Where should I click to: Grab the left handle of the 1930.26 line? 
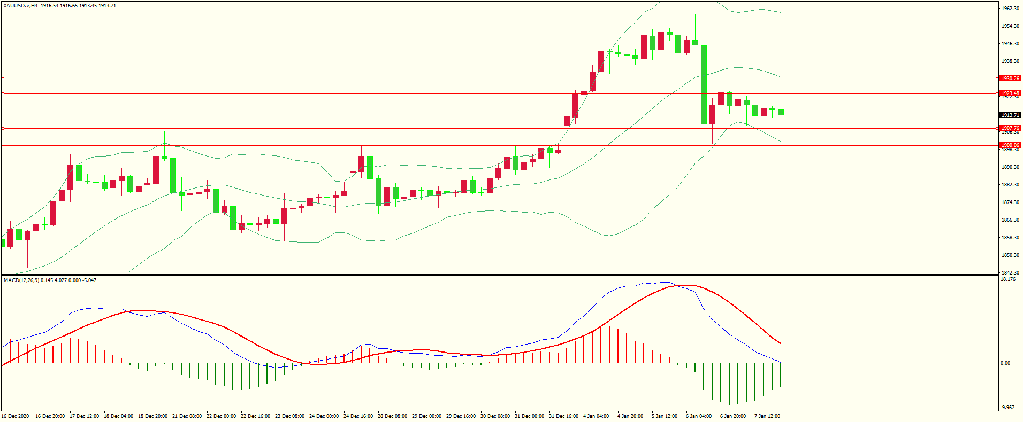(x=3, y=79)
